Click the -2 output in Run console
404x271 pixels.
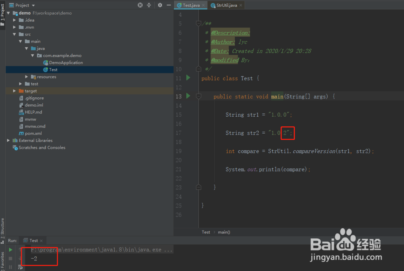(x=34, y=258)
